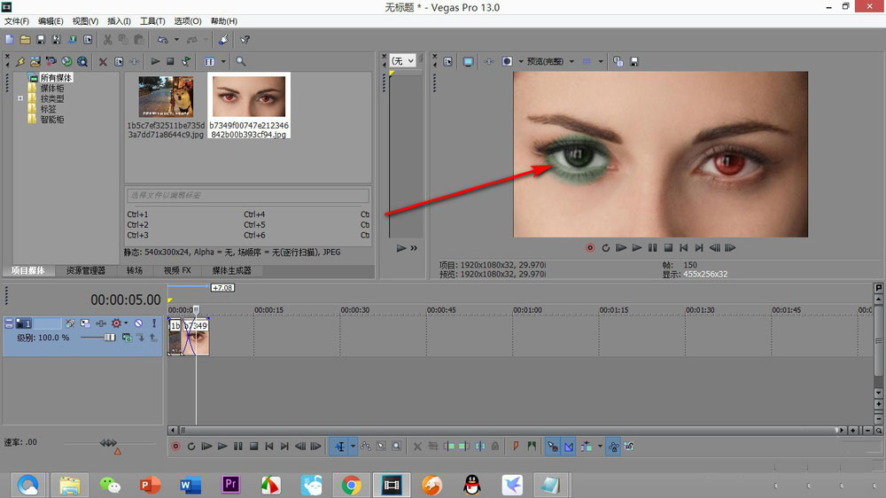Select the dog image thumbnail 1b5c7ef32511be735d

coord(166,97)
